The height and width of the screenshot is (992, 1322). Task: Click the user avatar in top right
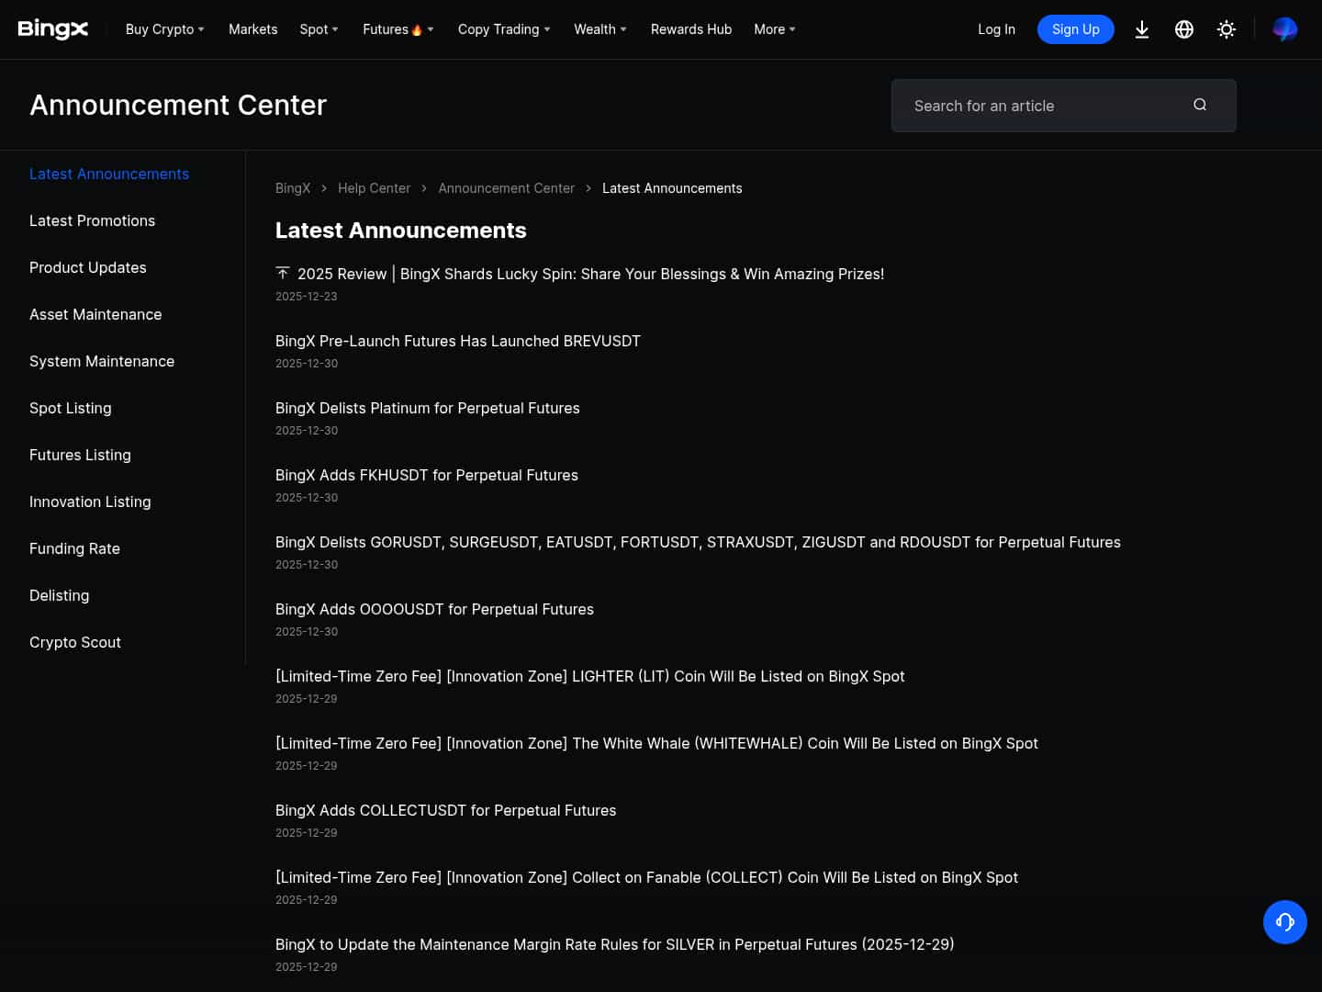click(x=1284, y=29)
